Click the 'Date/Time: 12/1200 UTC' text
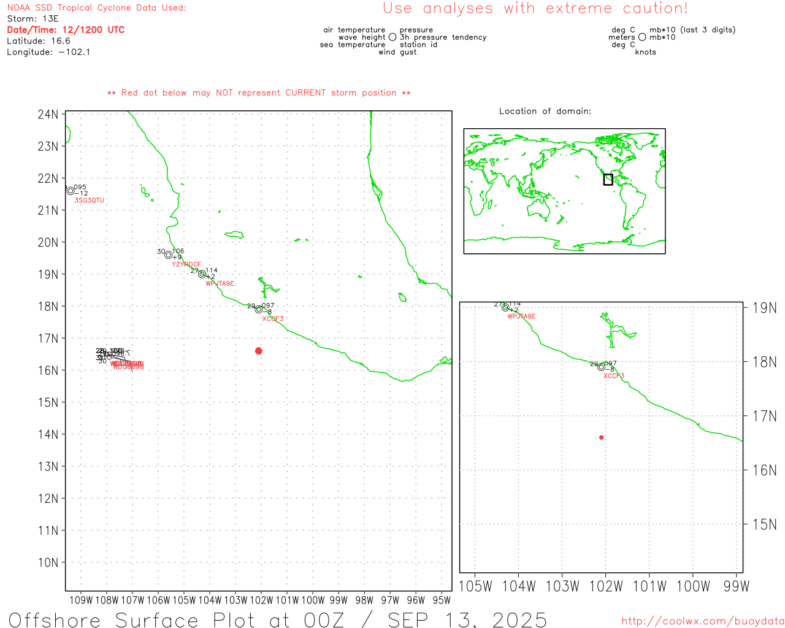 66,30
